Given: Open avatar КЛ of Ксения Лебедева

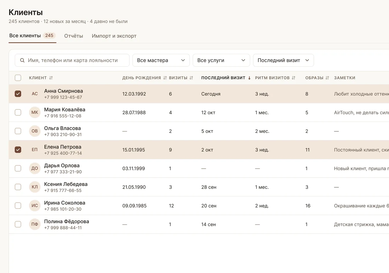Looking at the screenshot, I should coord(35,187).
